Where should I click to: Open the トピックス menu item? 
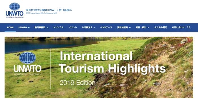58,27
